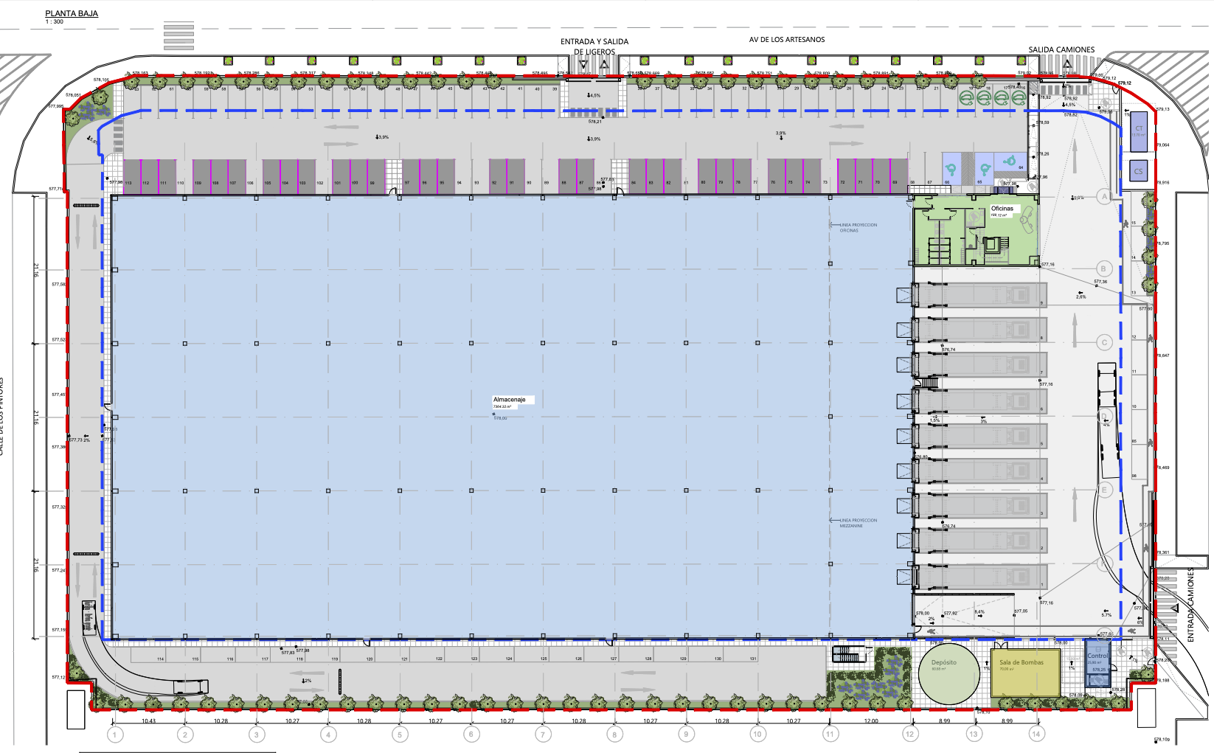Click grid bubble 12
Image resolution: width=1214 pixels, height=753 pixels.
pos(909,735)
